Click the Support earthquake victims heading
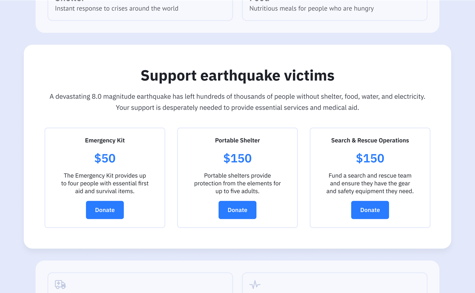 click(x=237, y=76)
